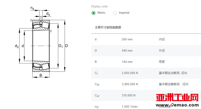This screenshot has width=201, height=109.
Task: Click the '1,500 1/min' value
Action: 129,107
